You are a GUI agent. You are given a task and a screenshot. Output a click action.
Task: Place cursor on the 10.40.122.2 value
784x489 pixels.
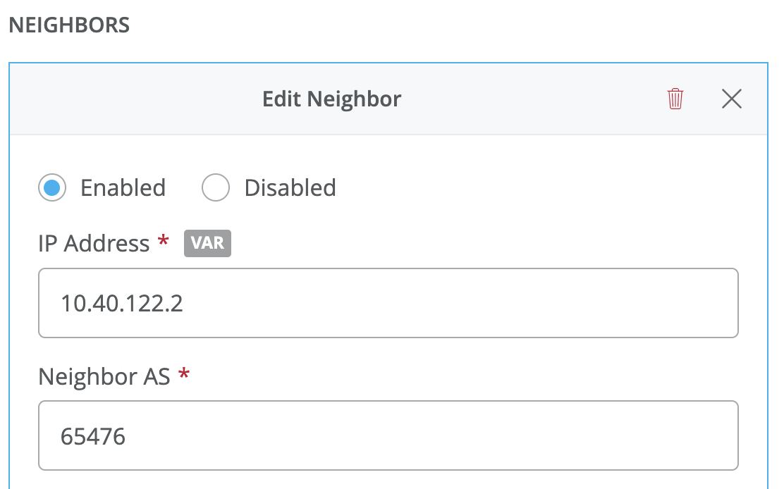coord(121,304)
